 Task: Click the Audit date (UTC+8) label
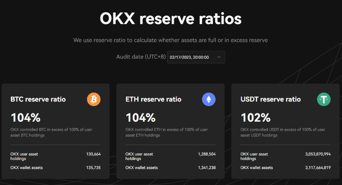coord(141,57)
